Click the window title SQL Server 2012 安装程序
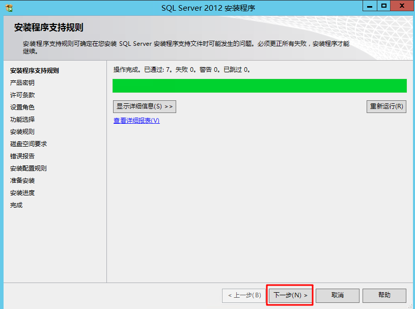Screen dimensions: 415x309 click(208, 8)
